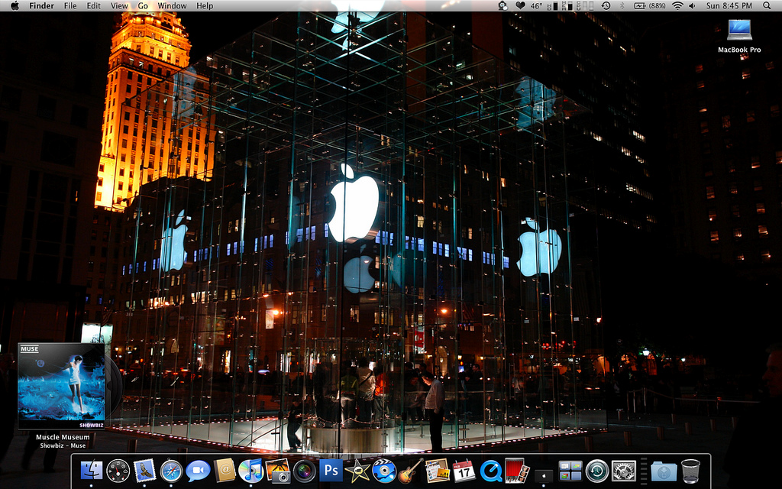The image size is (782, 489).
Task: Open Keynote/iWeb photo-page icon in Dock
Action: coord(438,471)
